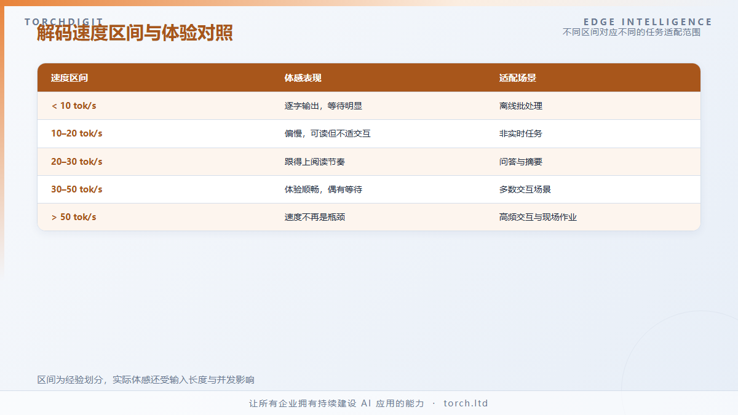738x415 pixels.
Task: Select the '10–20 tok/s' cell
Action: pos(77,133)
